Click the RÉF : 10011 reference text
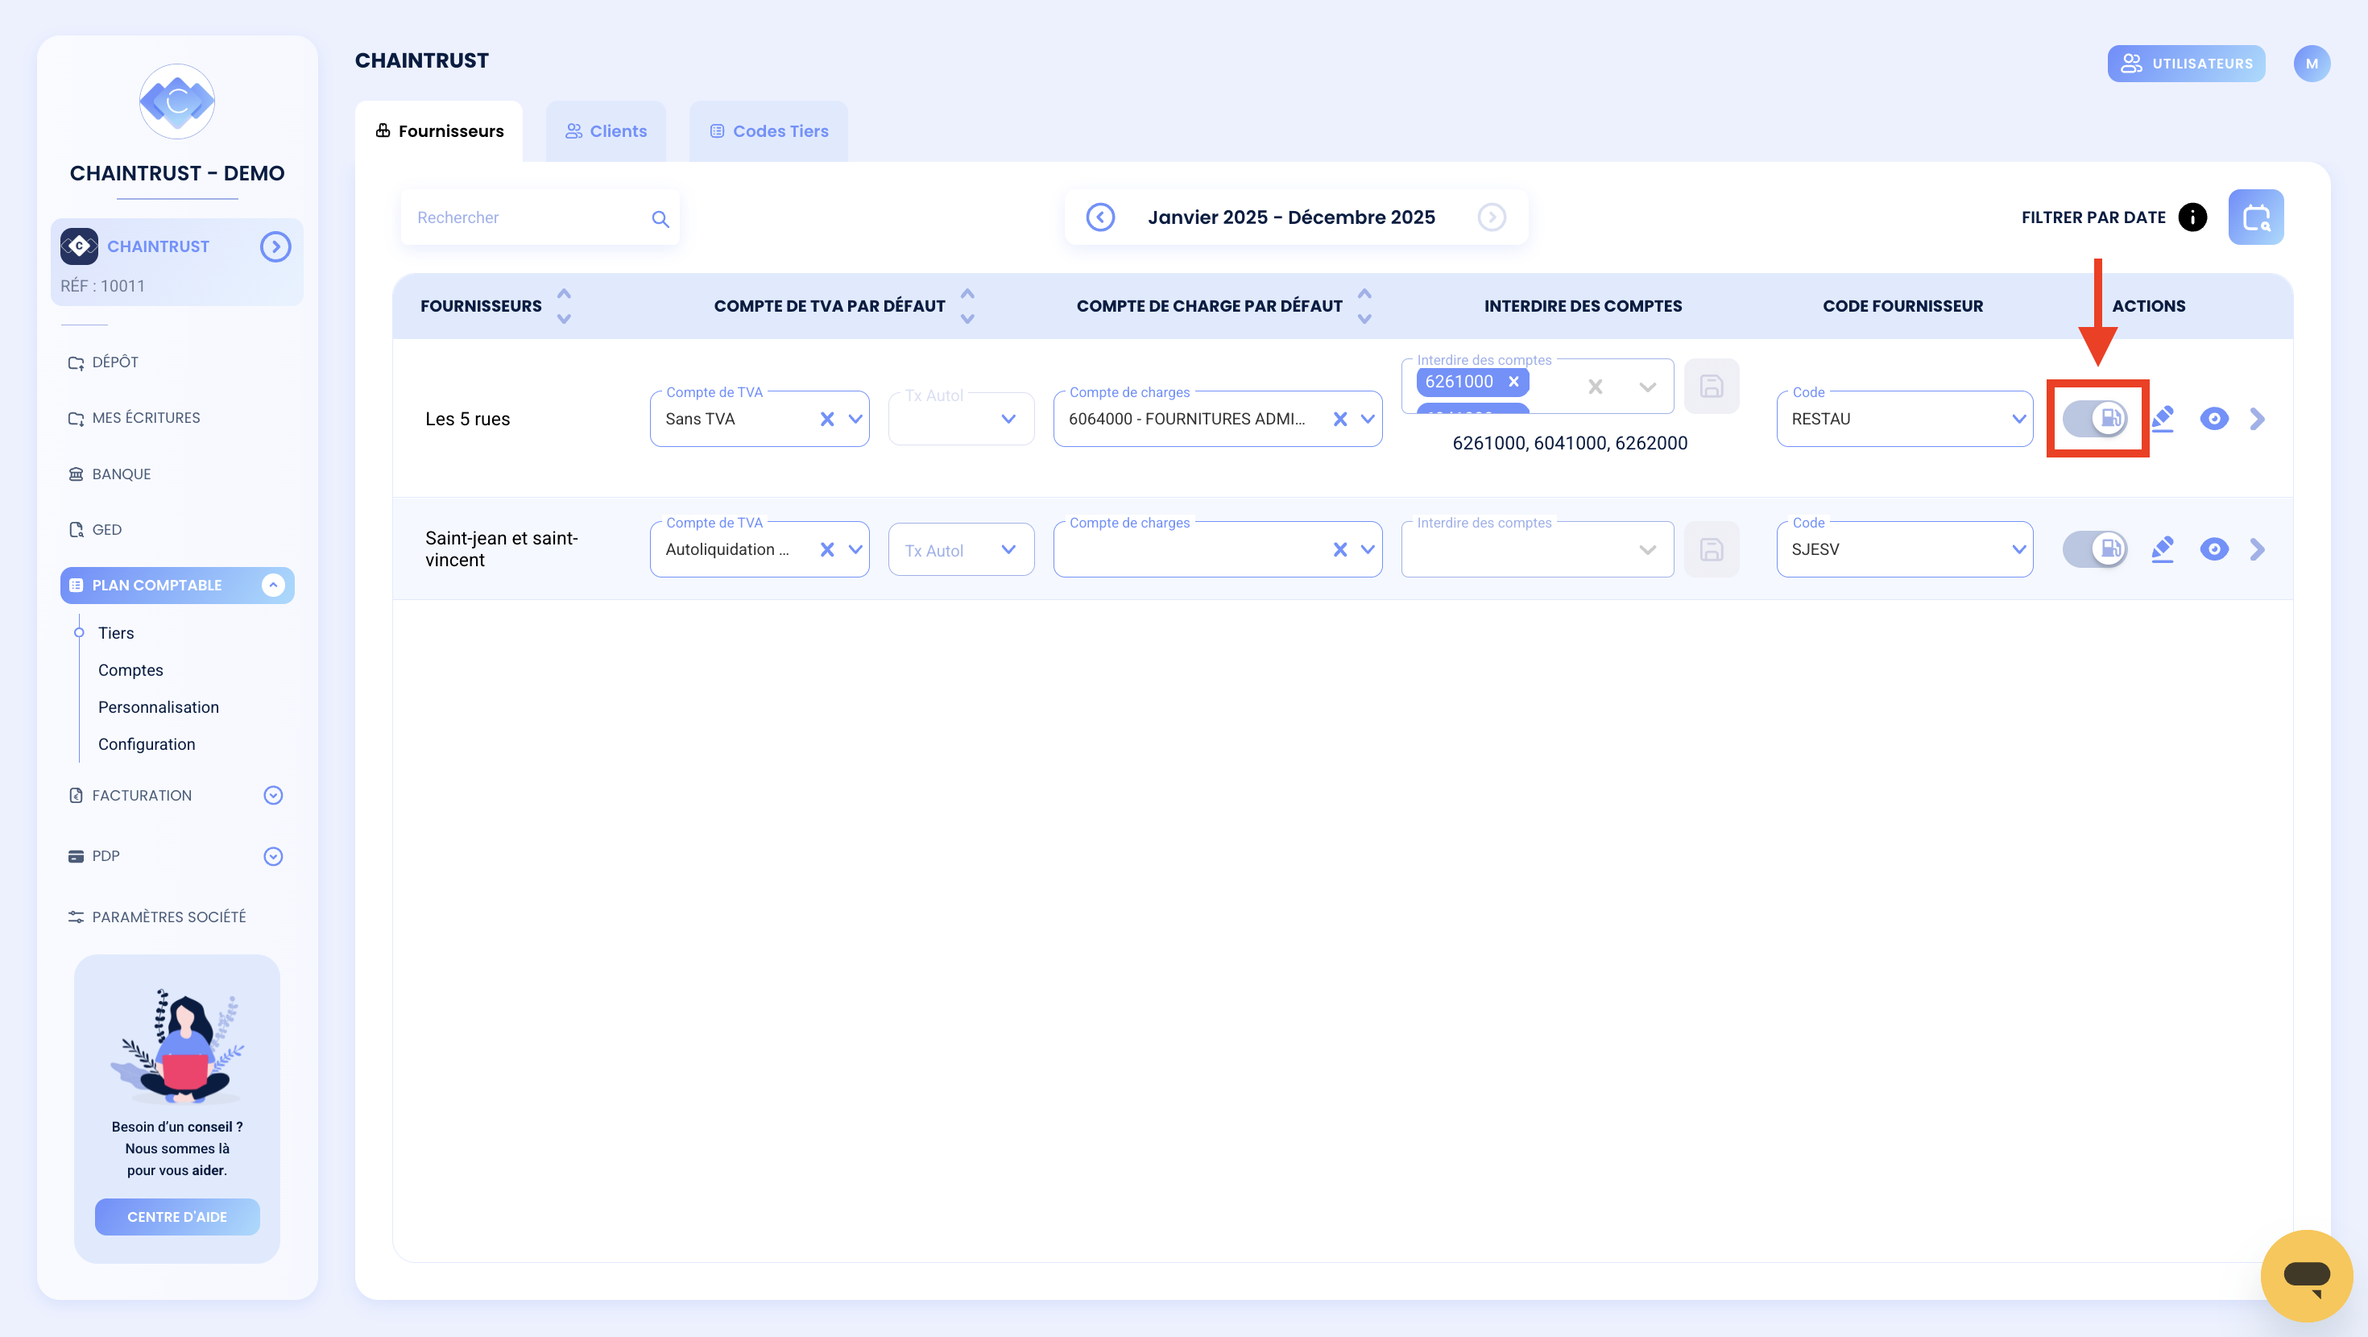 102,286
